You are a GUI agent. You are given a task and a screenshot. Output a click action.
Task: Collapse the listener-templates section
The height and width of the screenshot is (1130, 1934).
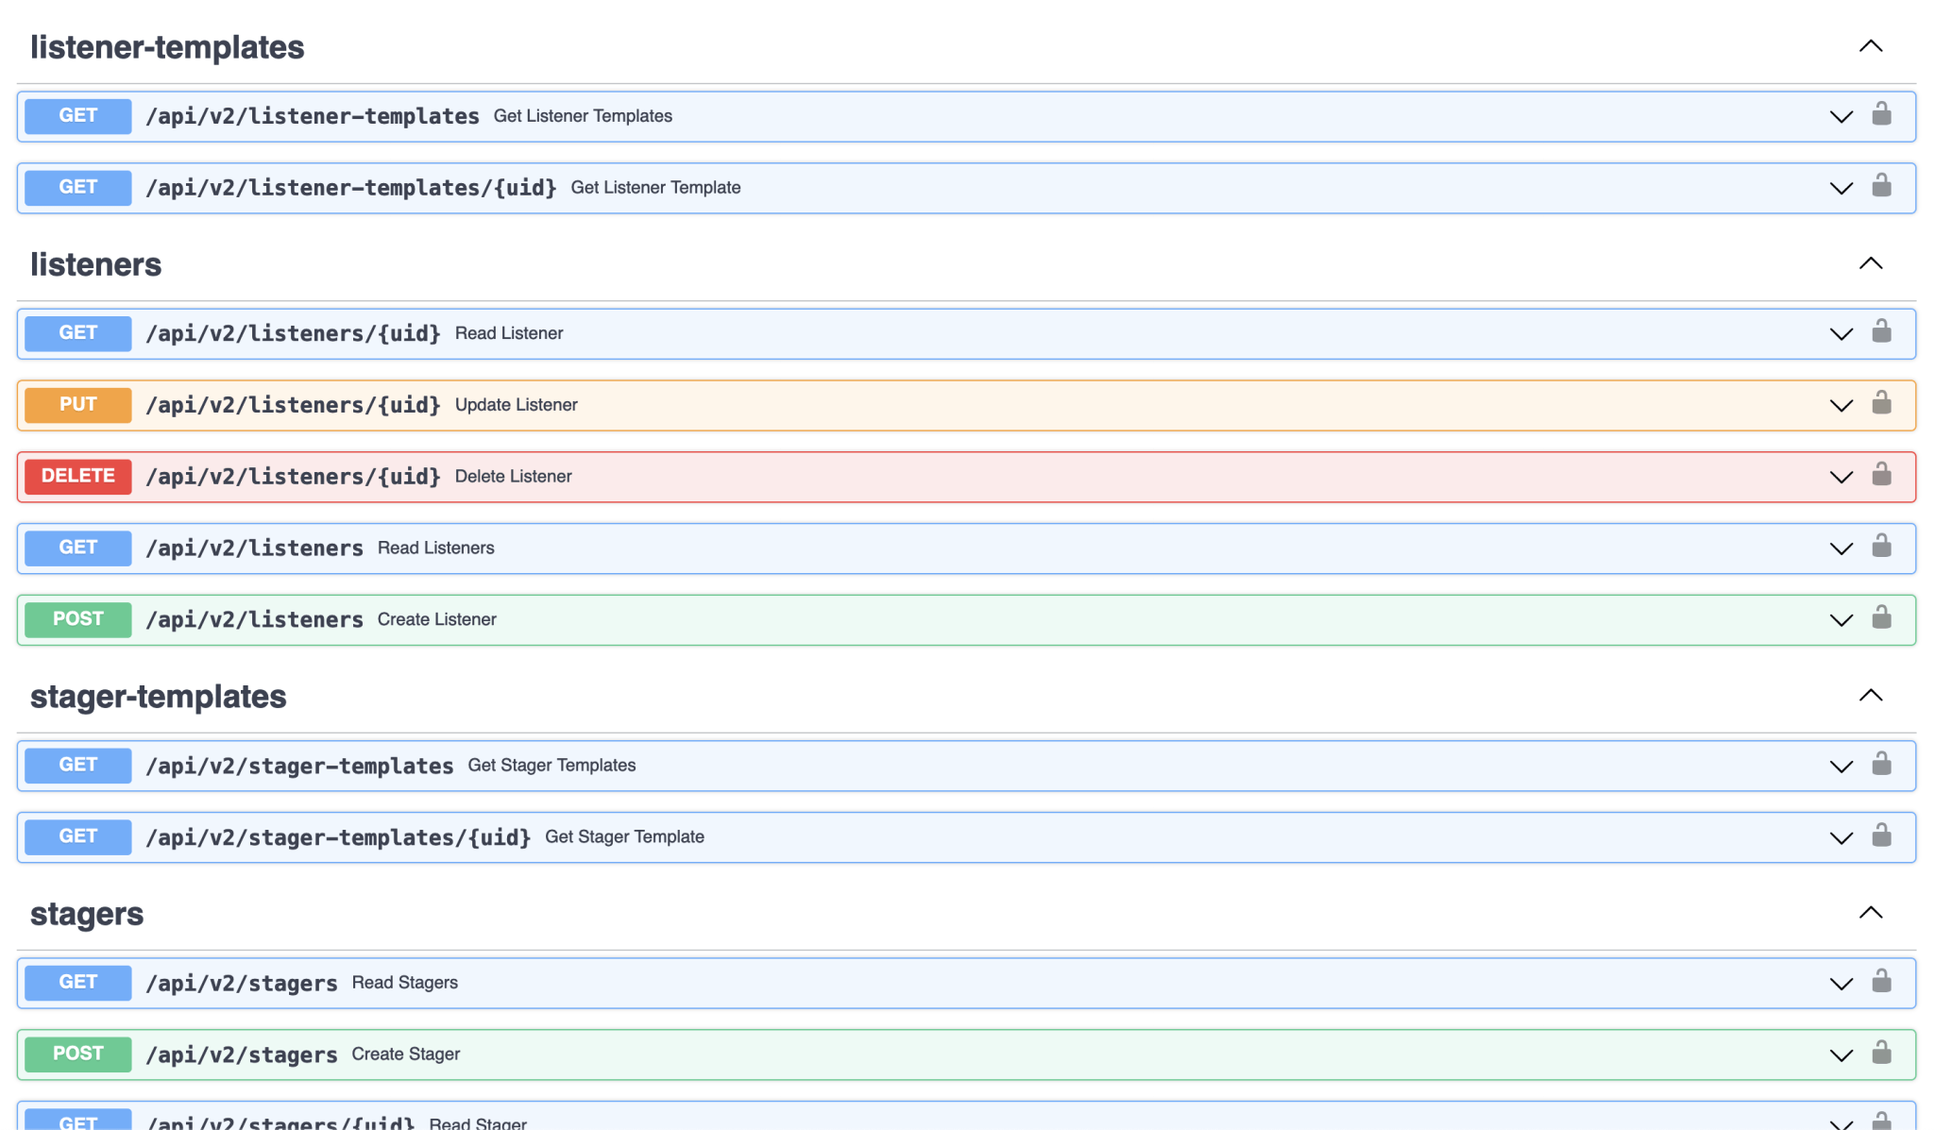(1870, 46)
